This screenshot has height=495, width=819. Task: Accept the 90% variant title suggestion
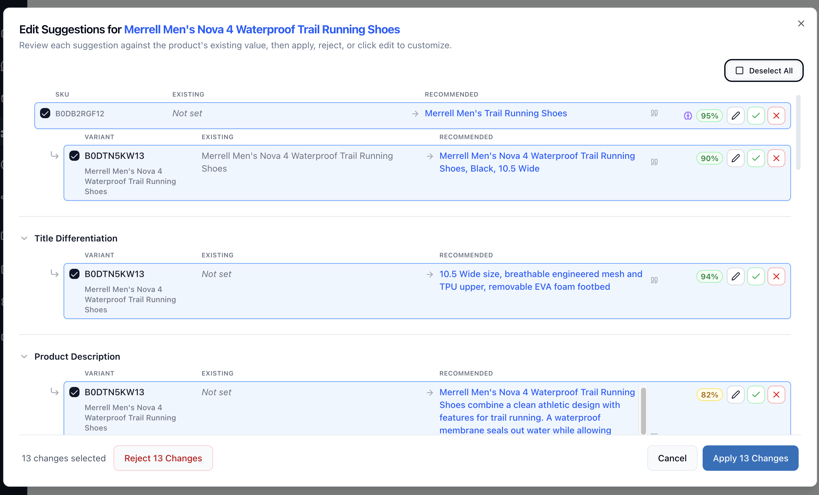[x=756, y=158]
